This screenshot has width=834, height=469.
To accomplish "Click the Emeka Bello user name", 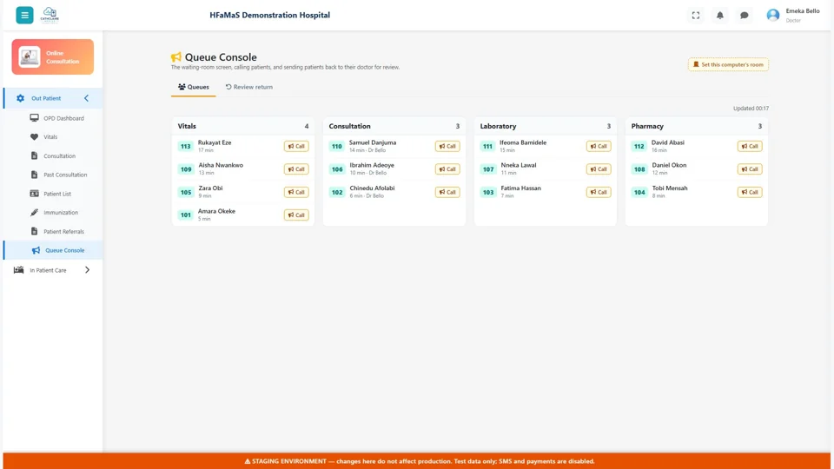I will tap(803, 11).
